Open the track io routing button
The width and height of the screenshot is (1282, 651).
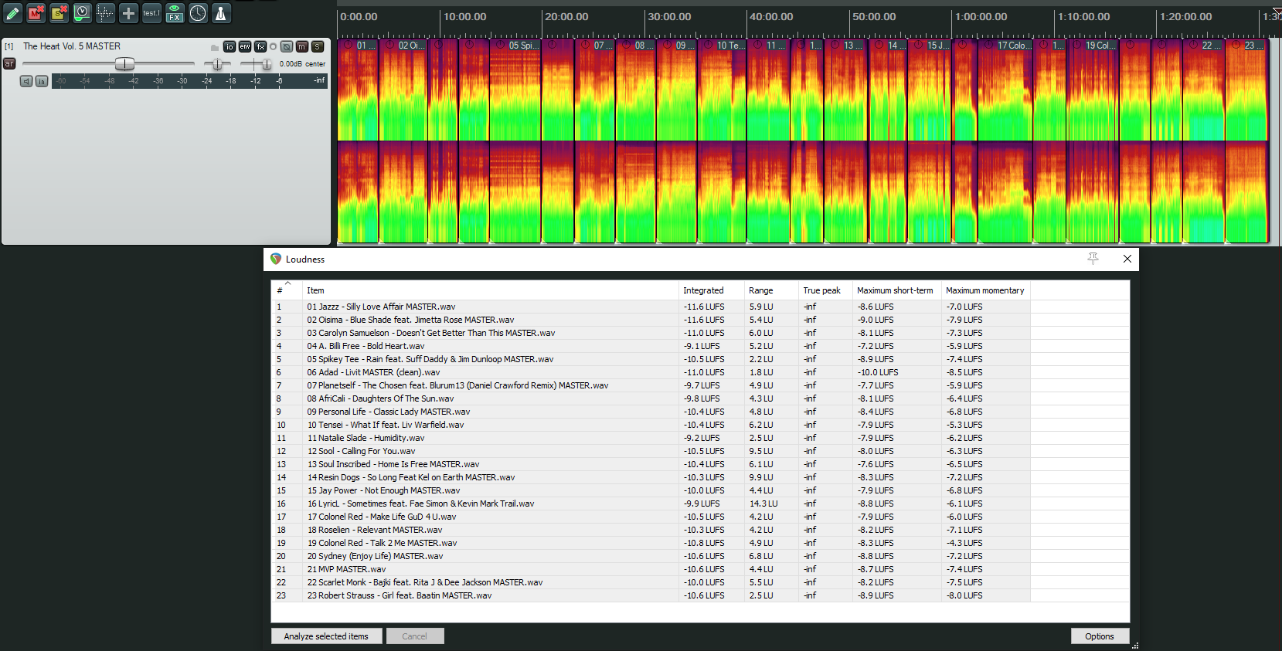[x=230, y=47]
